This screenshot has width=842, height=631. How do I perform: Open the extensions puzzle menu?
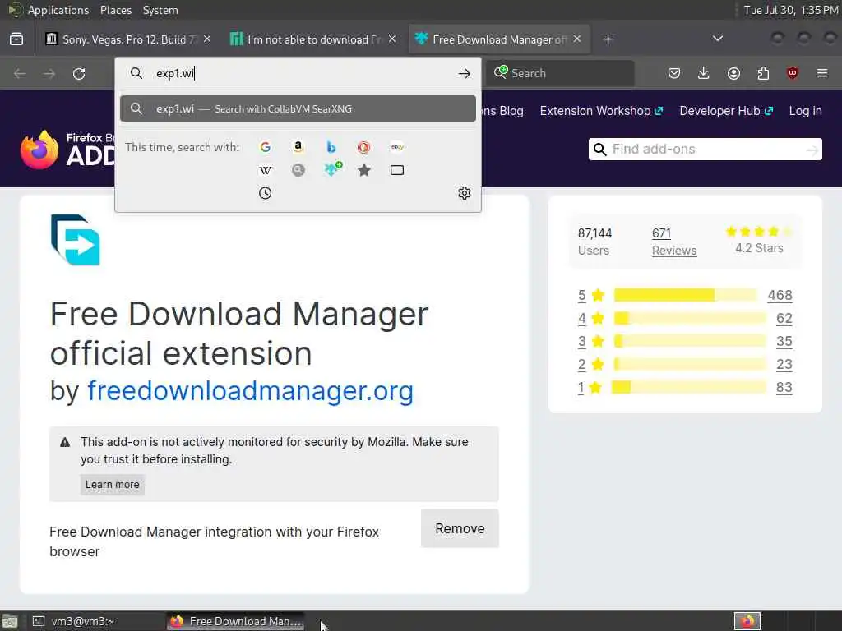pyautogui.click(x=763, y=73)
